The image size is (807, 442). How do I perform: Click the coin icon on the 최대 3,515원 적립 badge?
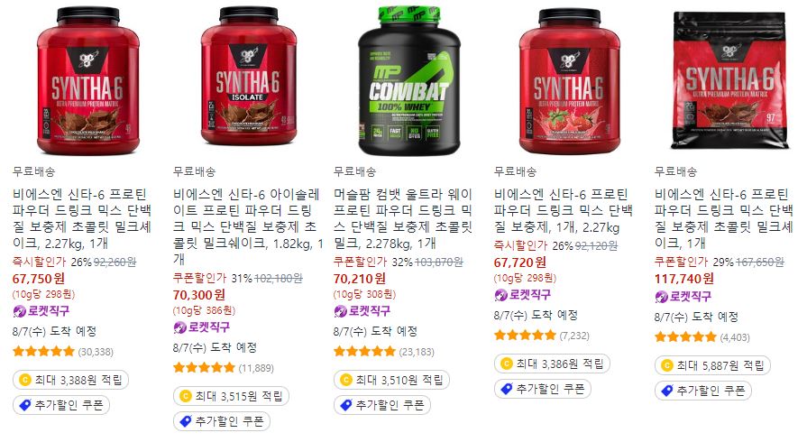(x=185, y=396)
